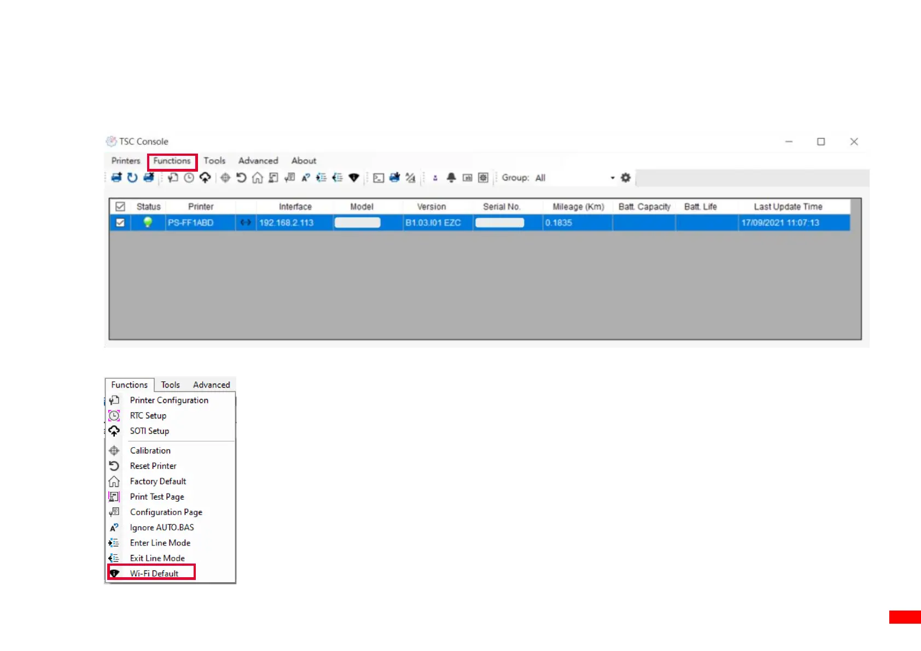Click the Factory Default home toolbar icon
This screenshot has width=921, height=651.
tap(257, 178)
